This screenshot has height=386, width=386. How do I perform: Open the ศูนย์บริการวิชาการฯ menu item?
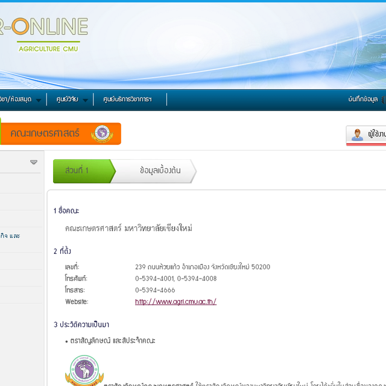(x=127, y=99)
